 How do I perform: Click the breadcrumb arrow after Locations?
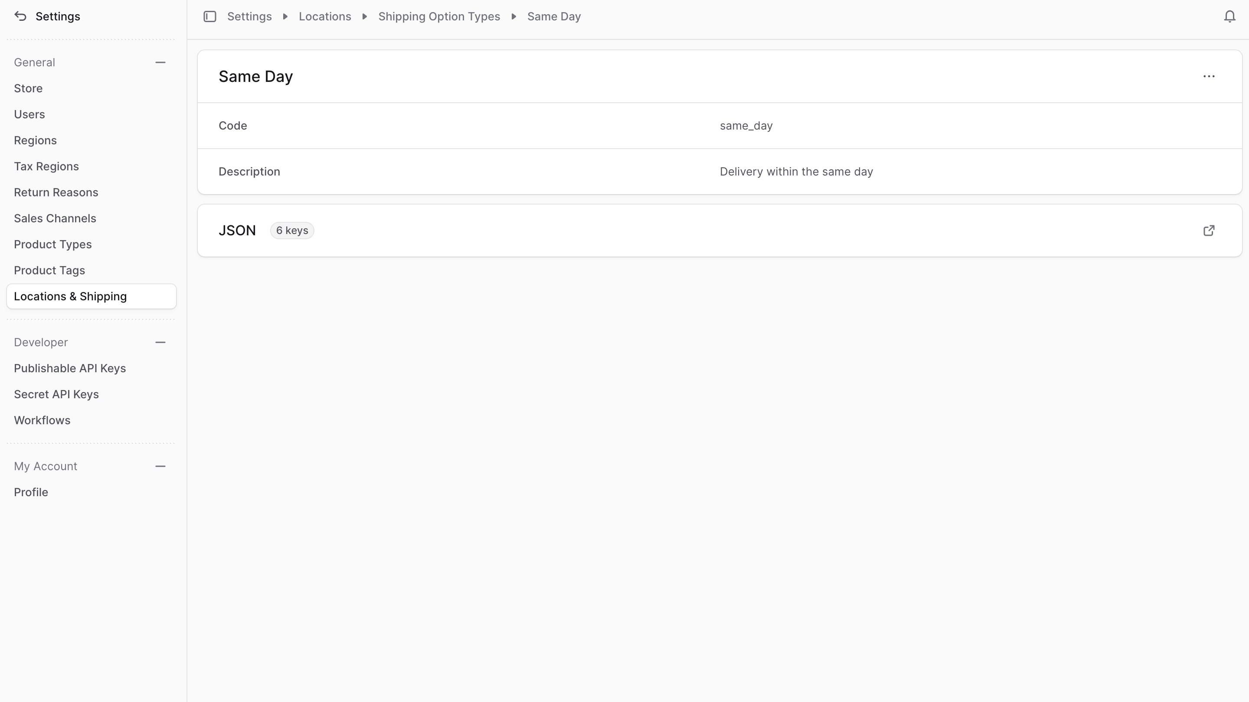tap(364, 16)
